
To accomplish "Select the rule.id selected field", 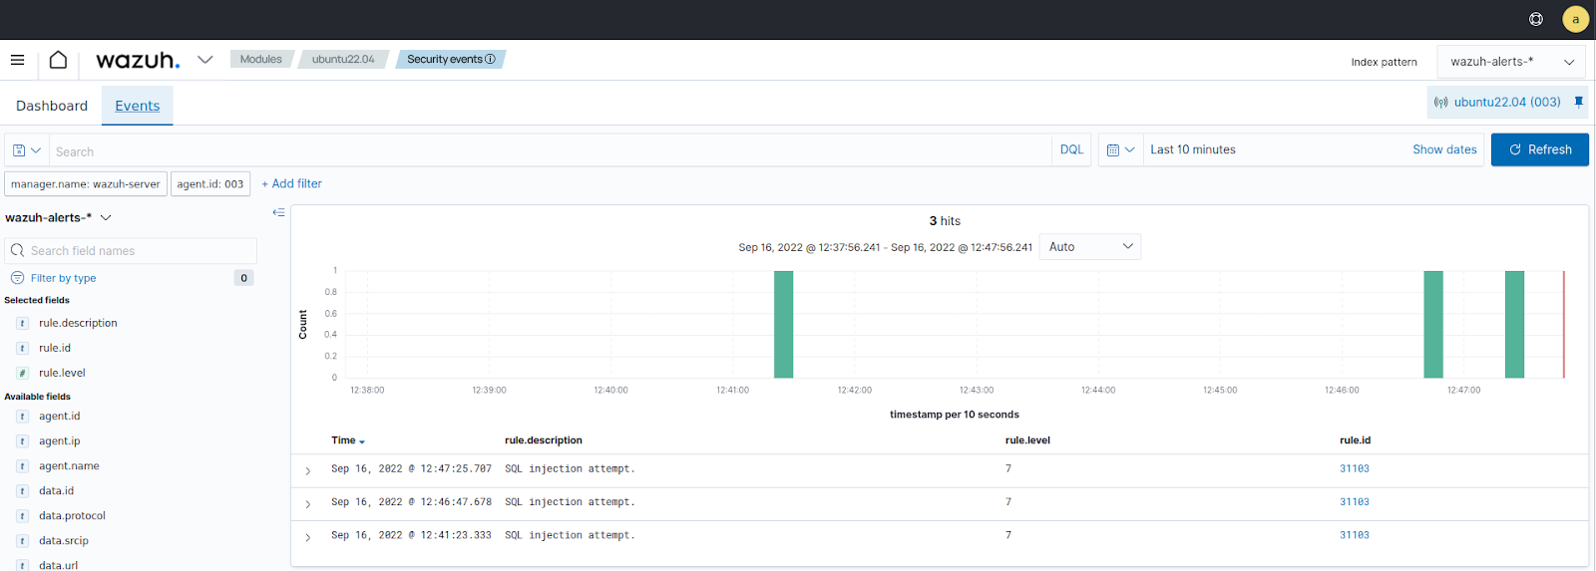I will (x=55, y=348).
